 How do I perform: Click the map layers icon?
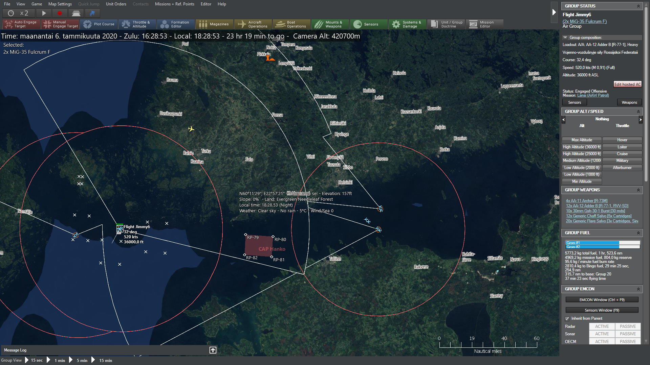tap(76, 13)
